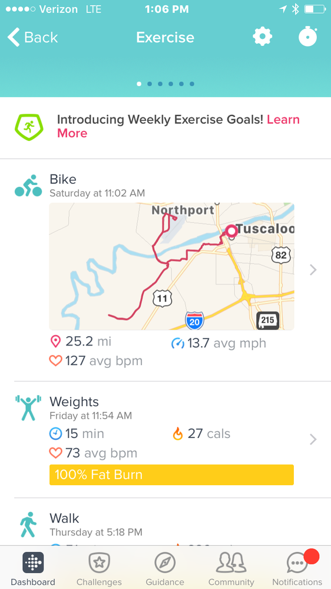
Task: Open Notifications with the red badge
Action: pyautogui.click(x=297, y=569)
